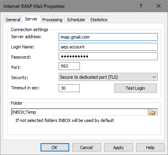
Task: Expand the Security dropdown list
Action: tap(108, 77)
